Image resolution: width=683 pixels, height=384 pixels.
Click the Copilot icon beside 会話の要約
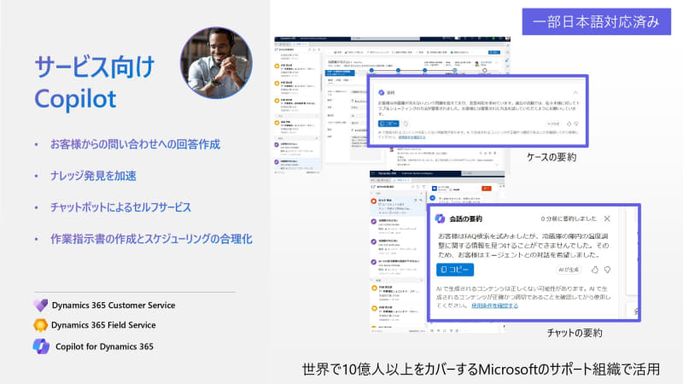(x=440, y=218)
